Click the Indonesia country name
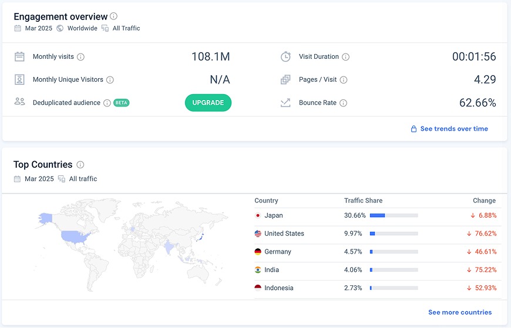511x330 pixels. tap(278, 288)
